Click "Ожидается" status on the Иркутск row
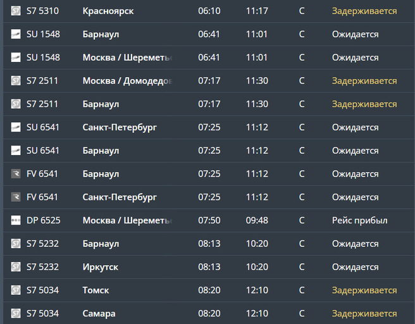This screenshot has height=324, width=415. [x=355, y=267]
